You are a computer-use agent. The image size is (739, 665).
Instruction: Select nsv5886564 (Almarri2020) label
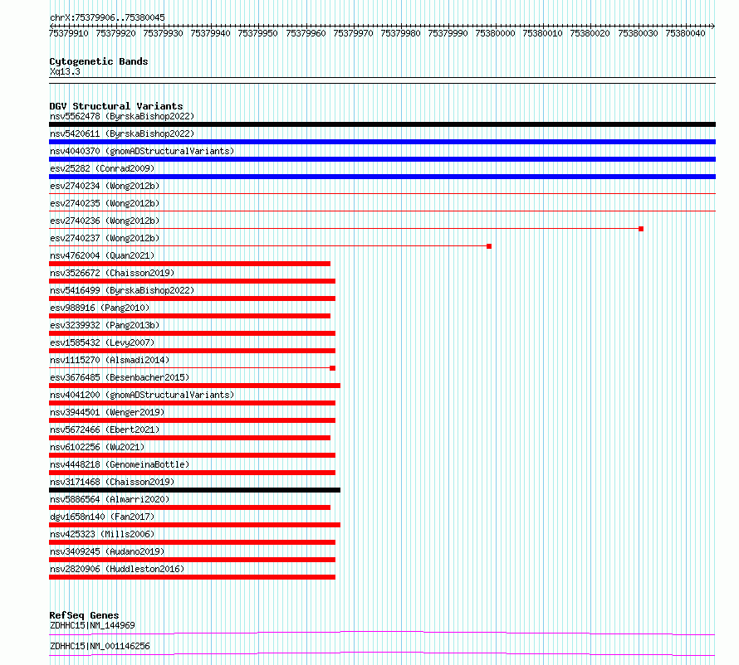click(x=110, y=499)
